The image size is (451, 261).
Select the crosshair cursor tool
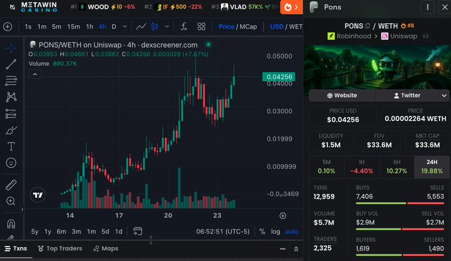point(11,48)
